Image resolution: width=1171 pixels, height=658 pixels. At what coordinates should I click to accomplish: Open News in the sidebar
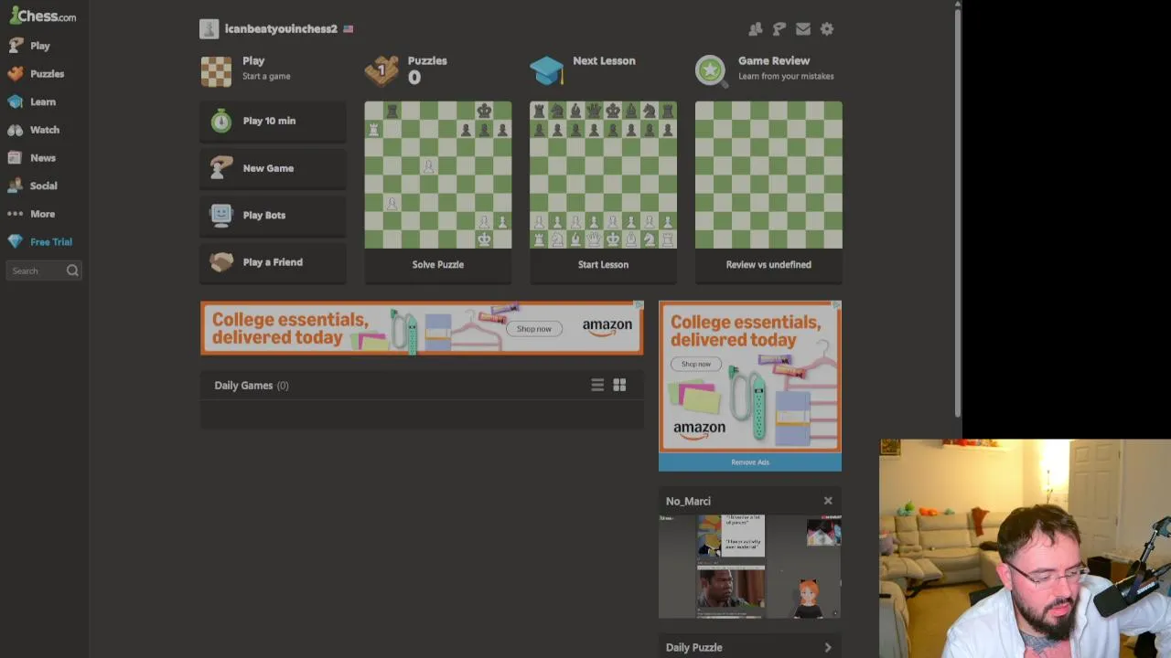click(x=43, y=157)
